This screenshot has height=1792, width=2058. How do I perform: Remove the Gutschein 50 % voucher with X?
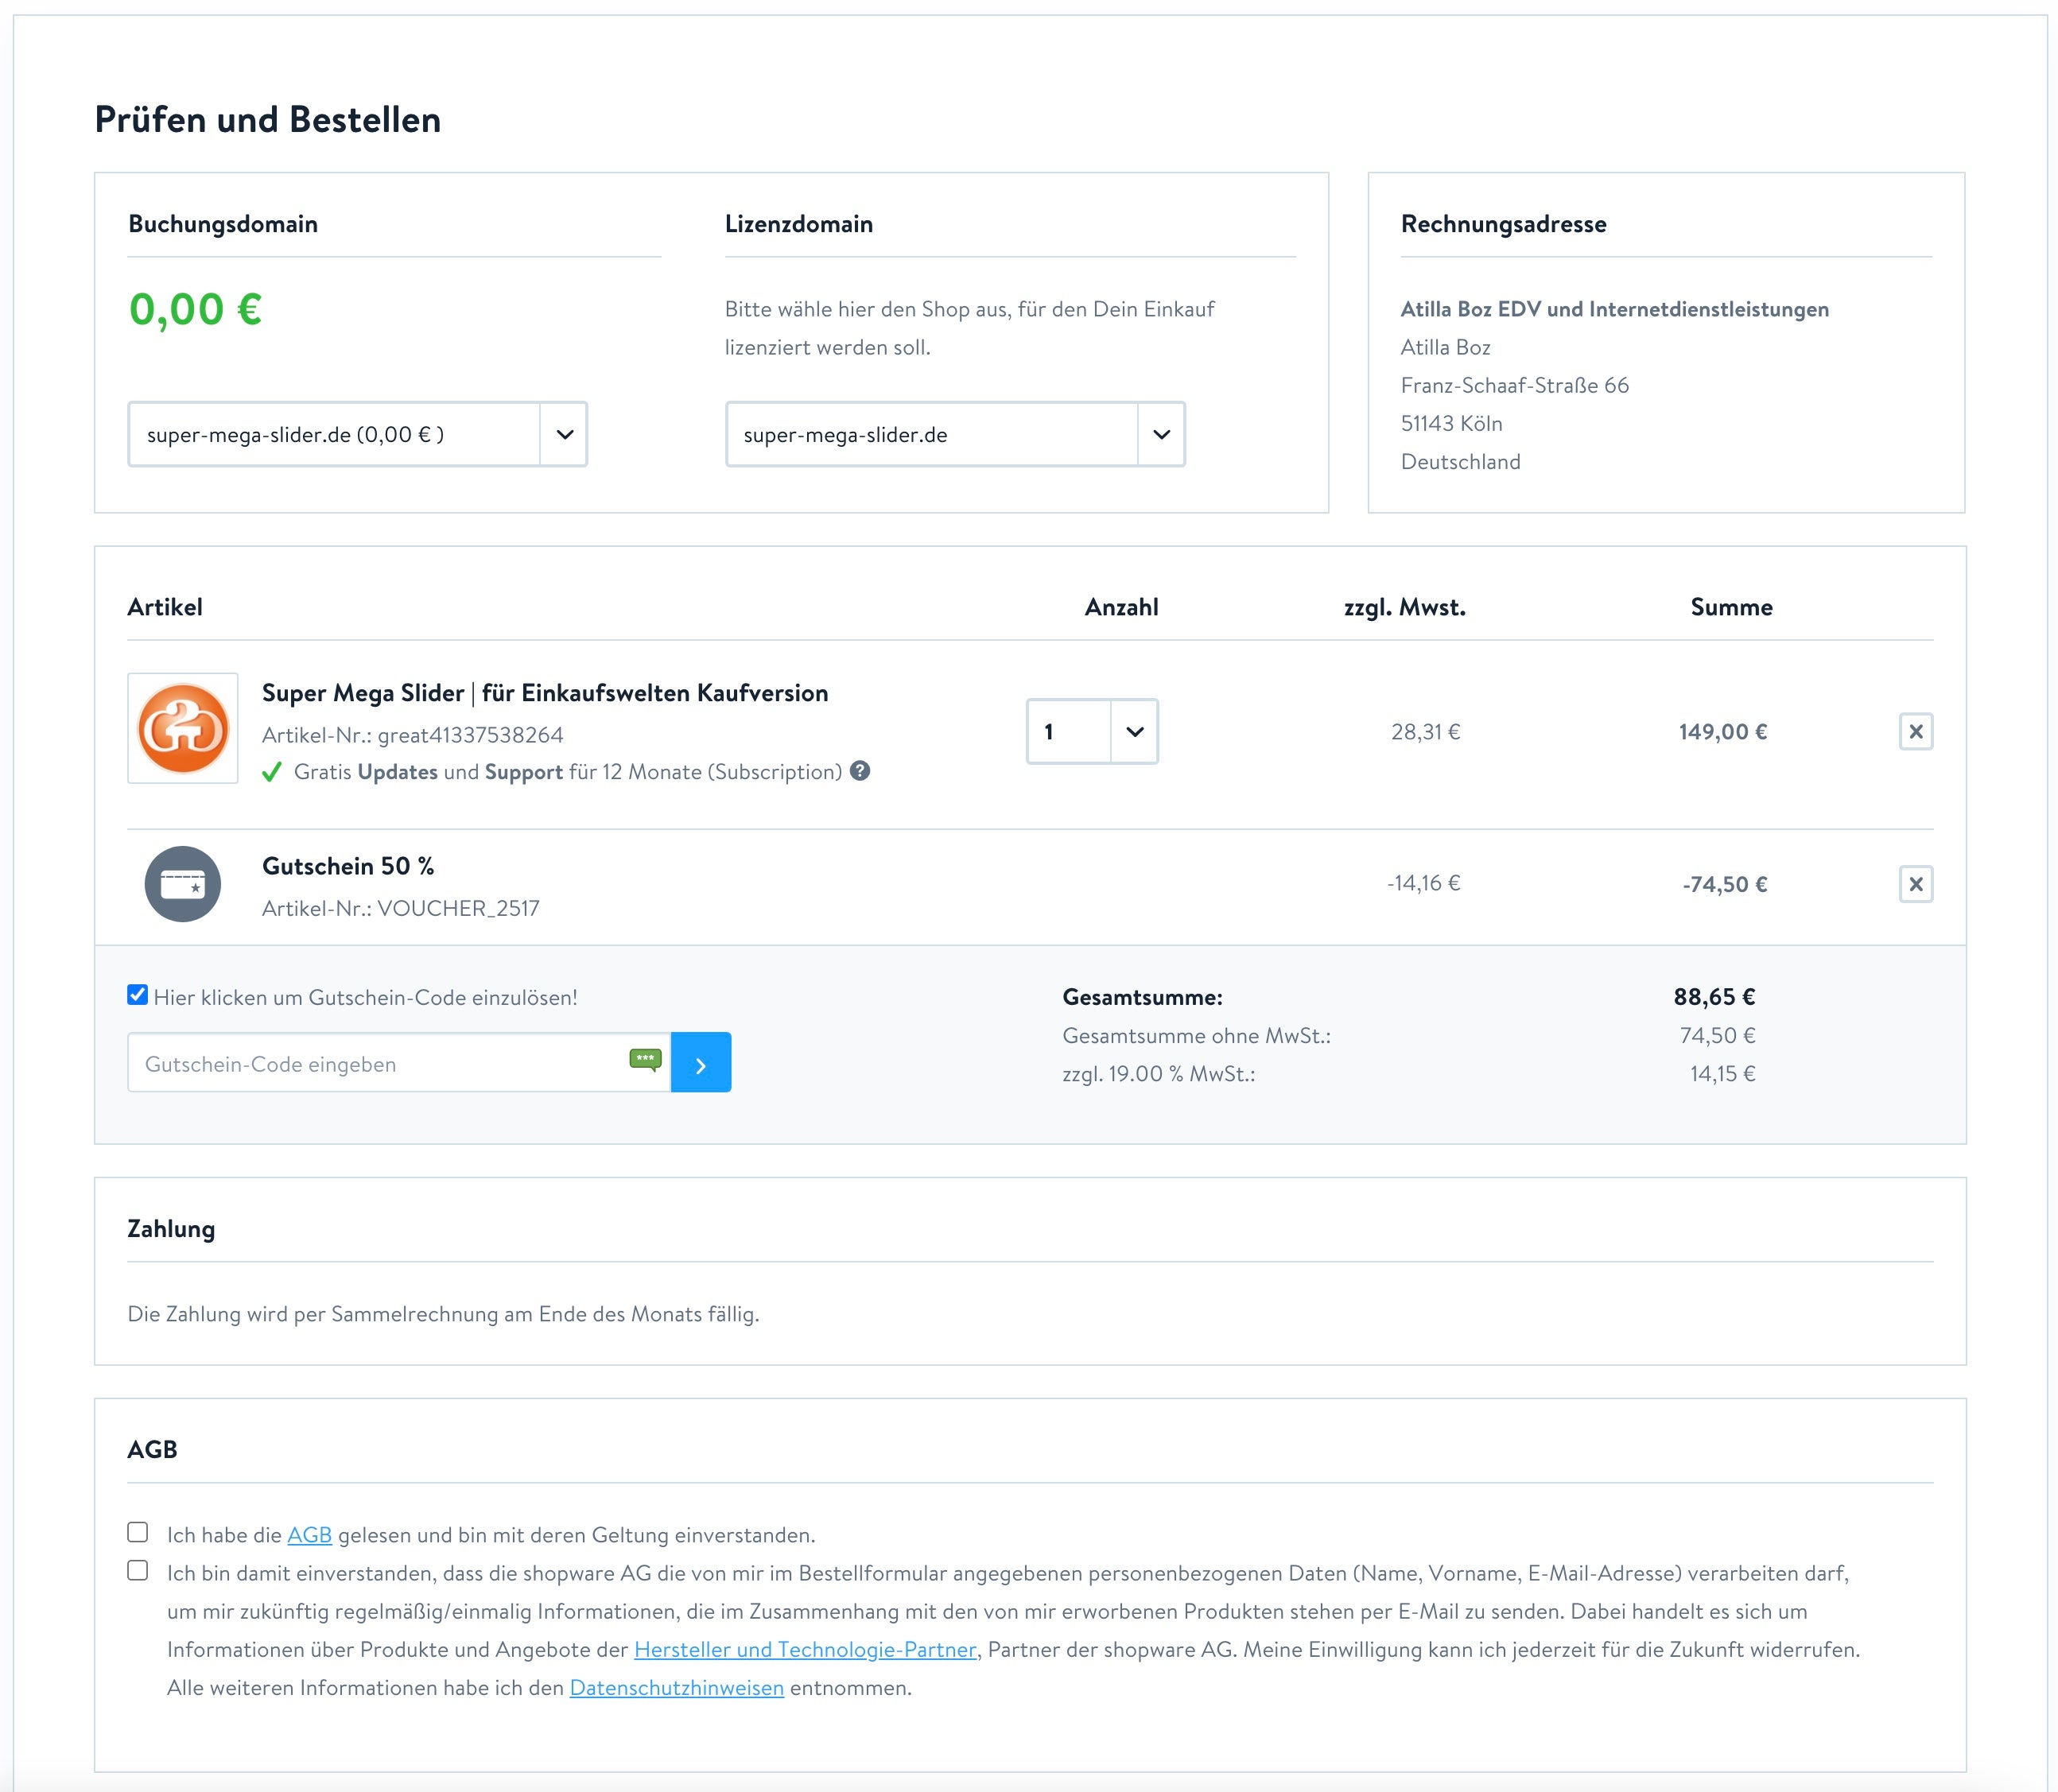point(1915,884)
